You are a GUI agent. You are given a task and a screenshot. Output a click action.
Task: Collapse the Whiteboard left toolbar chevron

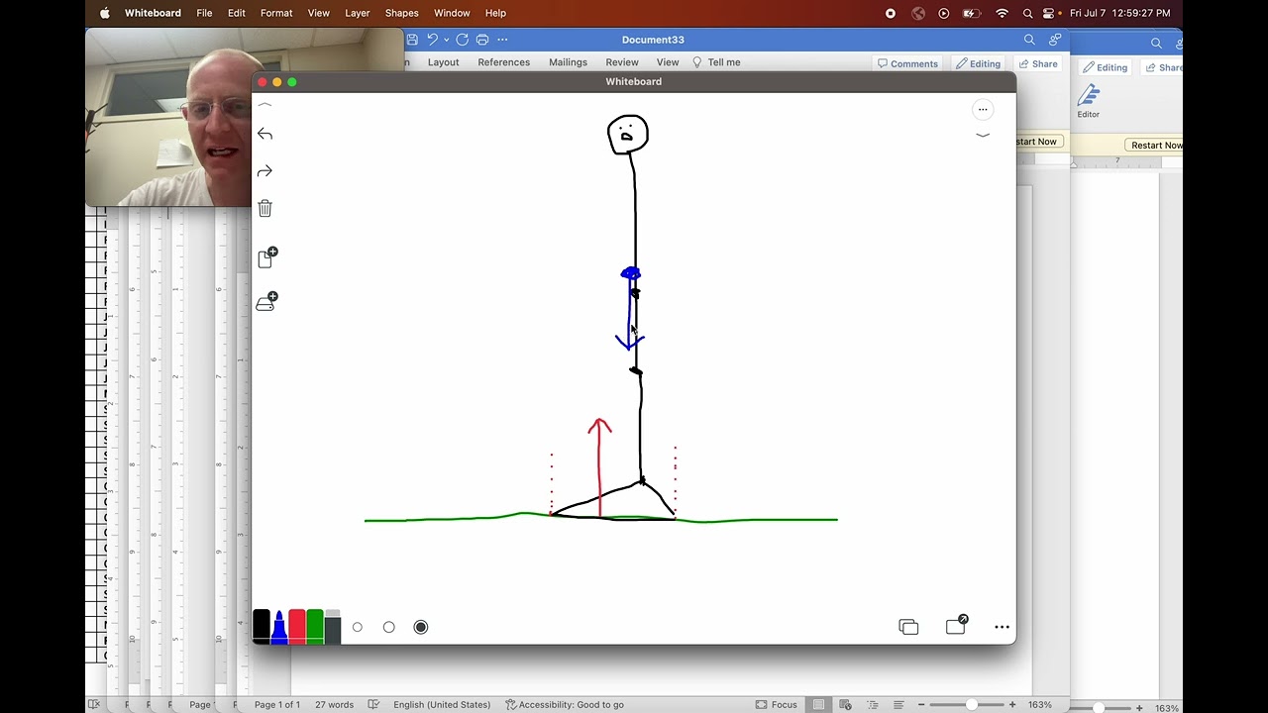pos(264,105)
